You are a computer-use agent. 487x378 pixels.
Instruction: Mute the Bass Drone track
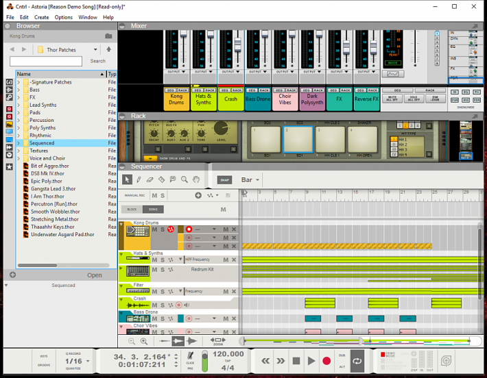[x=154, y=319]
